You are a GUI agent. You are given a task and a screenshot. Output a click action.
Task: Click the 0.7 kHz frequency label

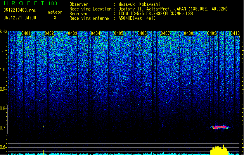point(3,128)
